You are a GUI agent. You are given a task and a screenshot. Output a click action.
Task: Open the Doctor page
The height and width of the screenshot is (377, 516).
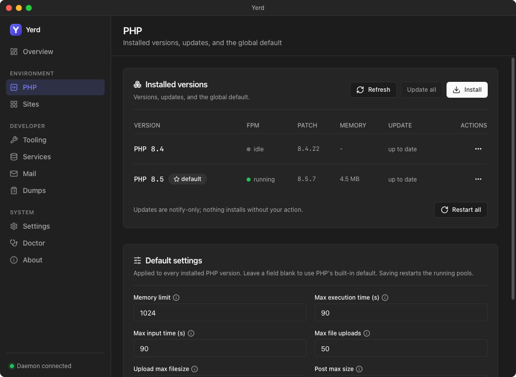click(55, 243)
